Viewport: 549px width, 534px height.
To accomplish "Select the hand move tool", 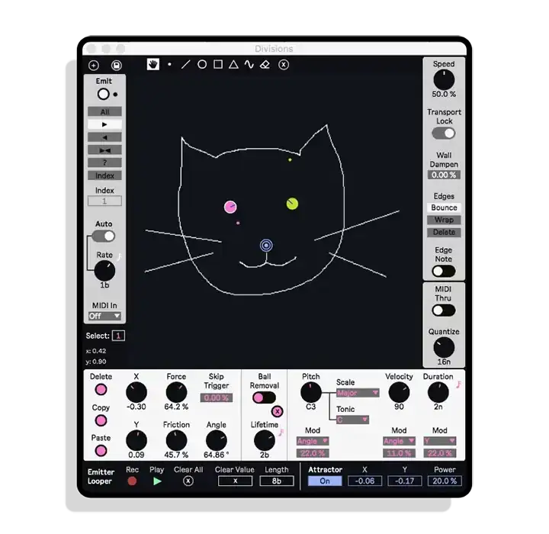I will pos(153,65).
